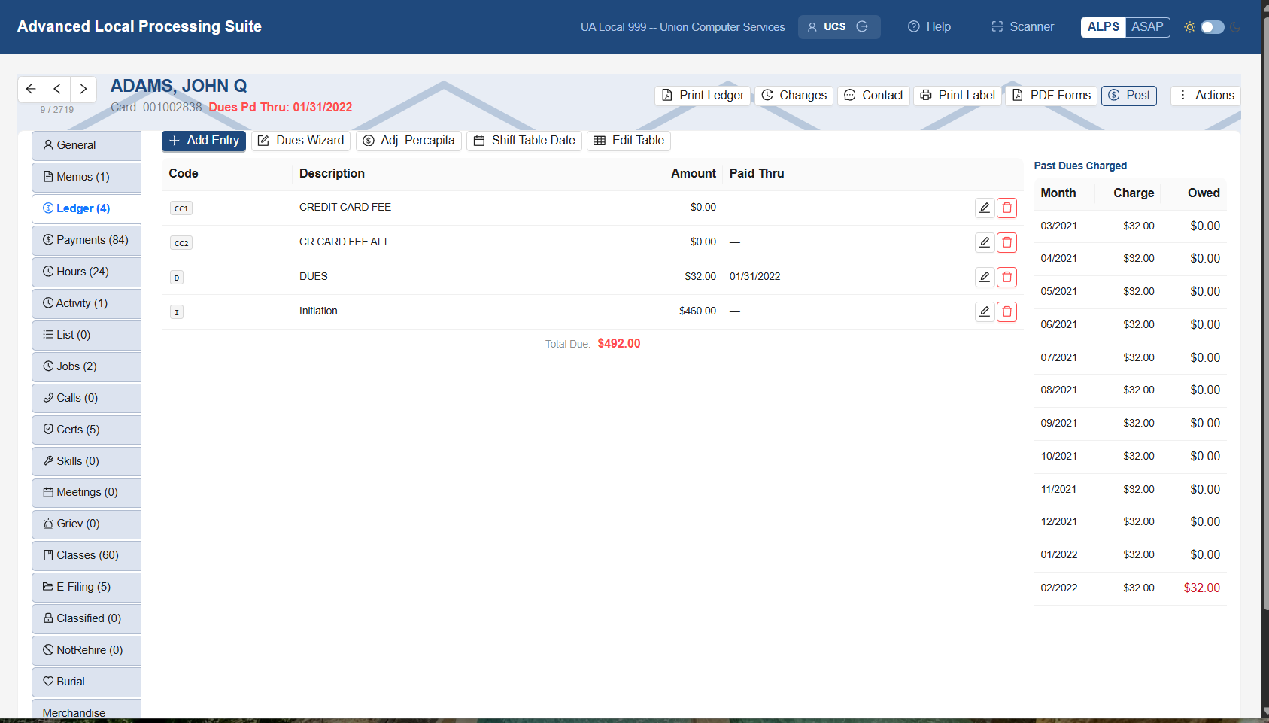The width and height of the screenshot is (1269, 723).
Task: Click the CC1 code badge
Action: [181, 208]
